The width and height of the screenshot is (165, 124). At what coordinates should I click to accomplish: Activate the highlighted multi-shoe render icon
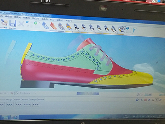pyautogui.click(x=122, y=29)
